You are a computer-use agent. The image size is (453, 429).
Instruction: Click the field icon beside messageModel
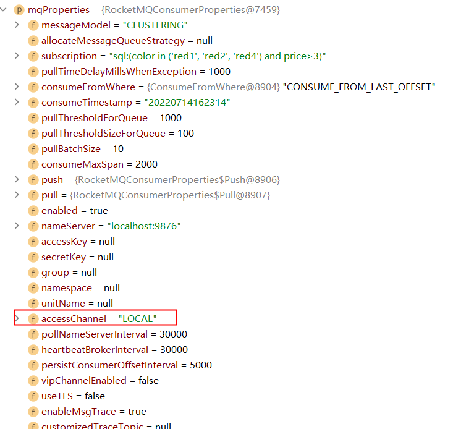[x=33, y=25]
